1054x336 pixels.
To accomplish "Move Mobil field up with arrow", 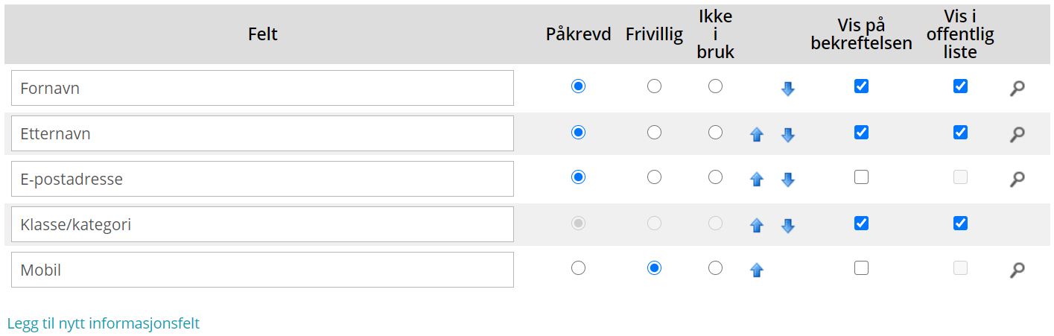I will coord(757,270).
